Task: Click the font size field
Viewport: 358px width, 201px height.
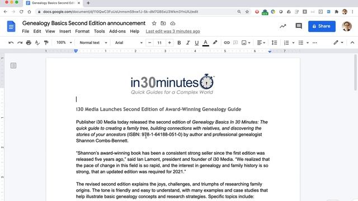Action: (159, 42)
